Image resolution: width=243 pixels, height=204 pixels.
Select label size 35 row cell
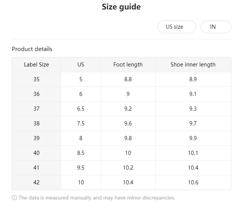[x=36, y=79]
